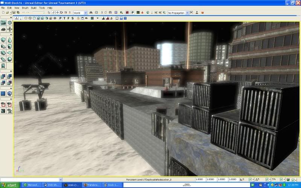Select the Linear Staircase brush builder

3,53
